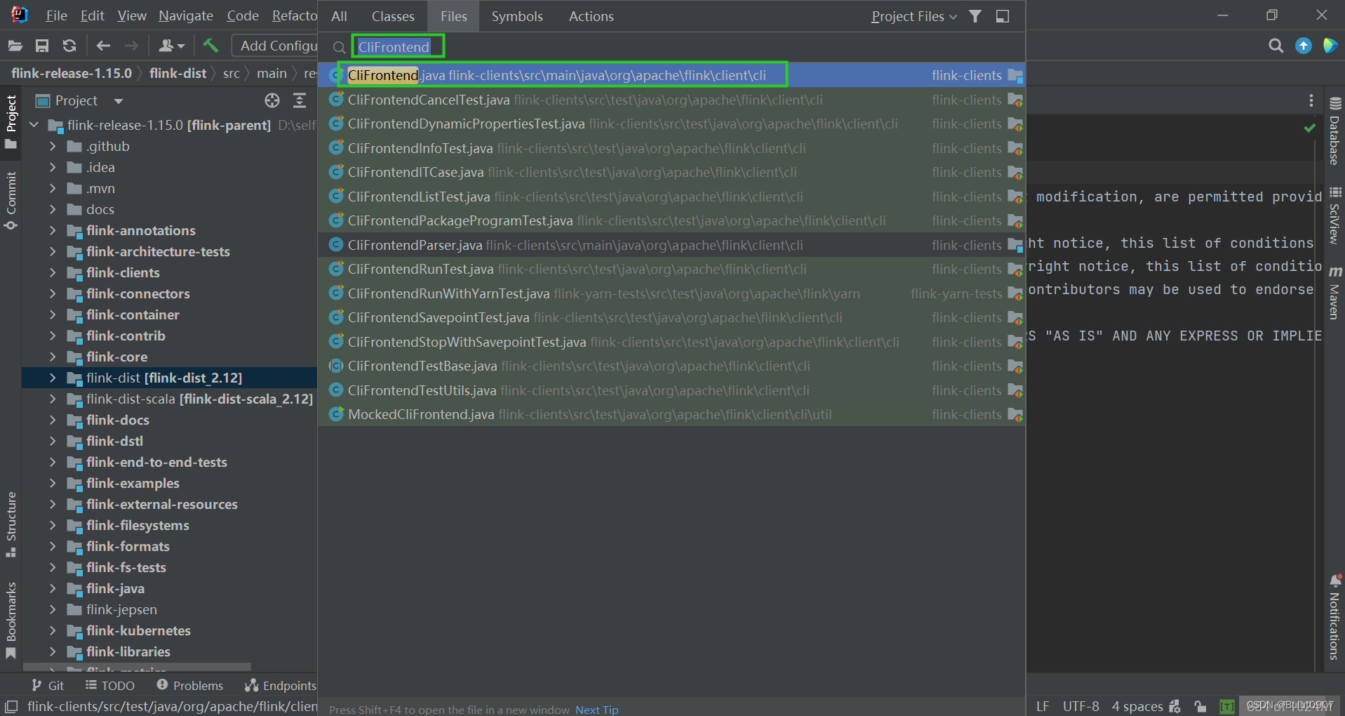
Task: Open the Code menu
Action: [x=243, y=15]
